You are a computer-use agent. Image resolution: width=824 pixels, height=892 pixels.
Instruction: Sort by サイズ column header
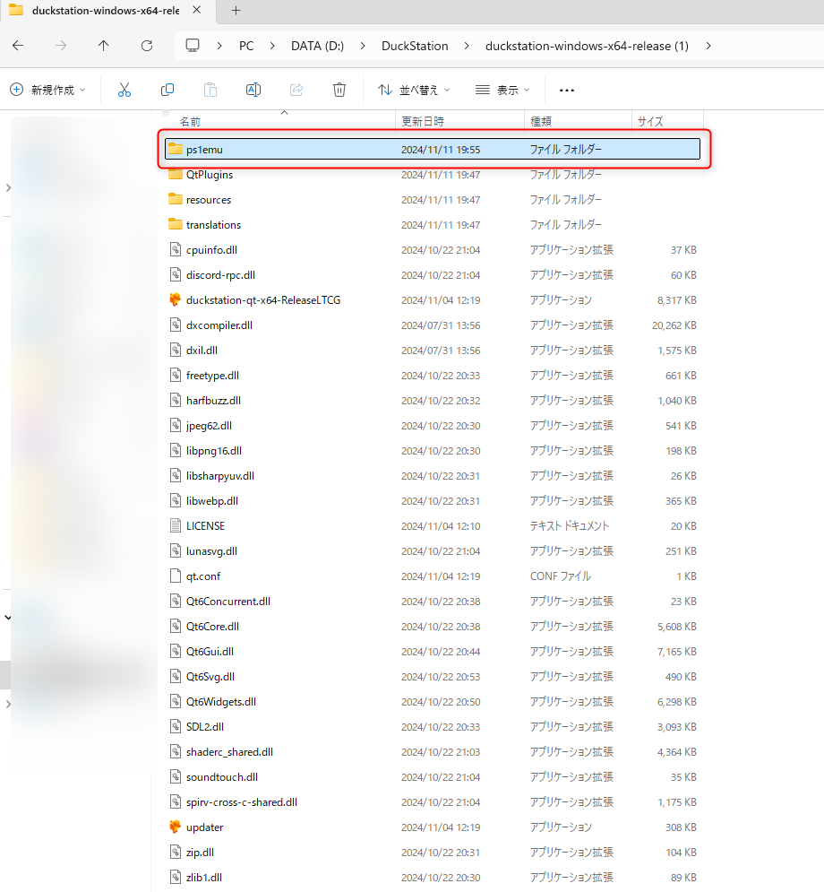point(650,121)
